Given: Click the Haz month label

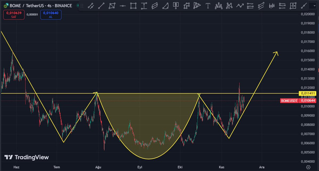Looking at the screenshot, I should [16, 167].
